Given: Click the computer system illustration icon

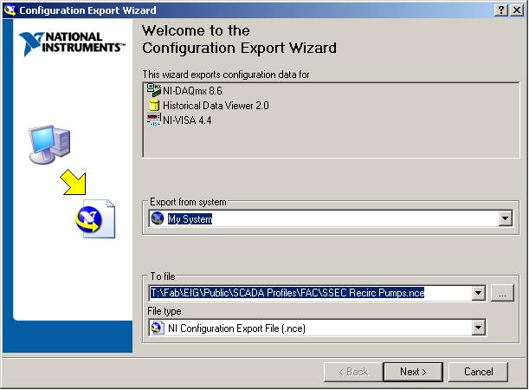Looking at the screenshot, I should pyautogui.click(x=49, y=145).
